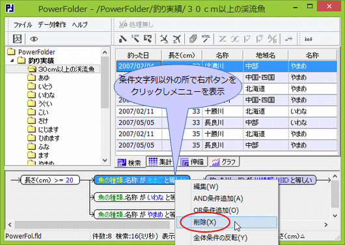Click the PowerFolder root folder icon
The width and height of the screenshot is (345, 245).
pos(11,51)
